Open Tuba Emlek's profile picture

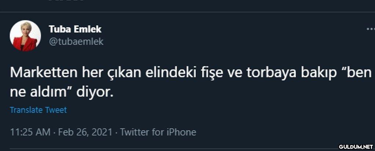[x=25, y=35]
